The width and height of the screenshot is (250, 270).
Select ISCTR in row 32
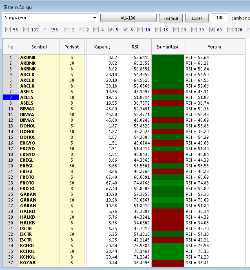tap(26, 234)
